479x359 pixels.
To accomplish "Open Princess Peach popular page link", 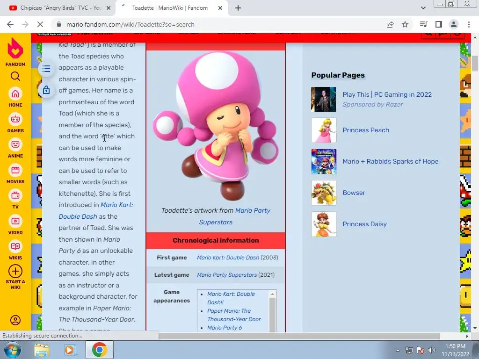I will (366, 130).
